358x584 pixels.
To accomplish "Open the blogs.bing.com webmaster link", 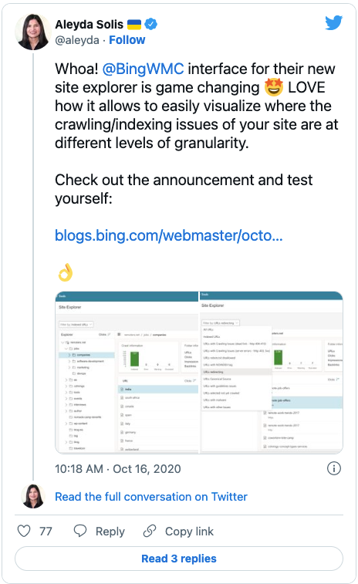I will (x=169, y=235).
